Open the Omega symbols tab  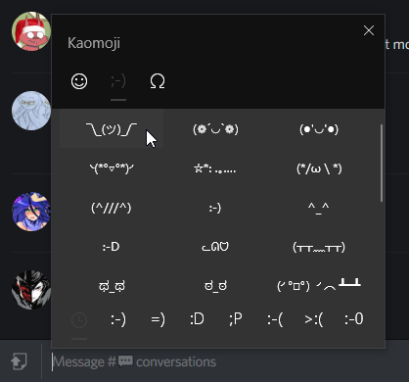[x=158, y=81]
